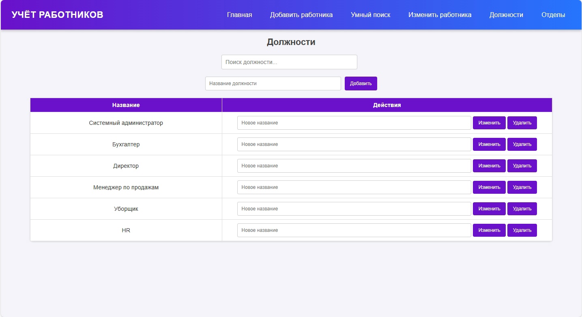582x317 pixels.
Task: Click the Добавить button
Action: (x=361, y=84)
